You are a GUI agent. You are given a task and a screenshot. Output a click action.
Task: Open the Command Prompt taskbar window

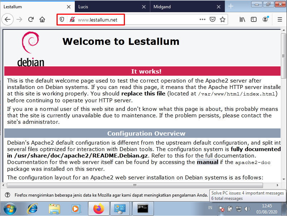pyautogui.click(x=143, y=209)
